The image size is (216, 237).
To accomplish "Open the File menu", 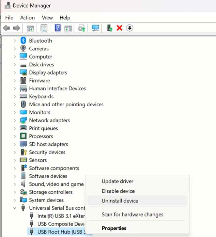I will coord(9,18).
